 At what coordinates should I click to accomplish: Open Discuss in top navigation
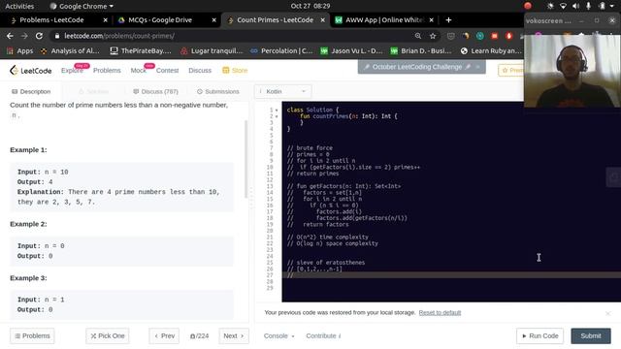pyautogui.click(x=200, y=71)
